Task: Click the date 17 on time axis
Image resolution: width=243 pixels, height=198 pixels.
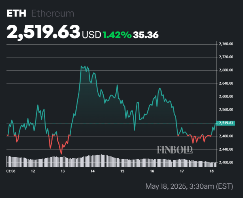Action: point(182,171)
